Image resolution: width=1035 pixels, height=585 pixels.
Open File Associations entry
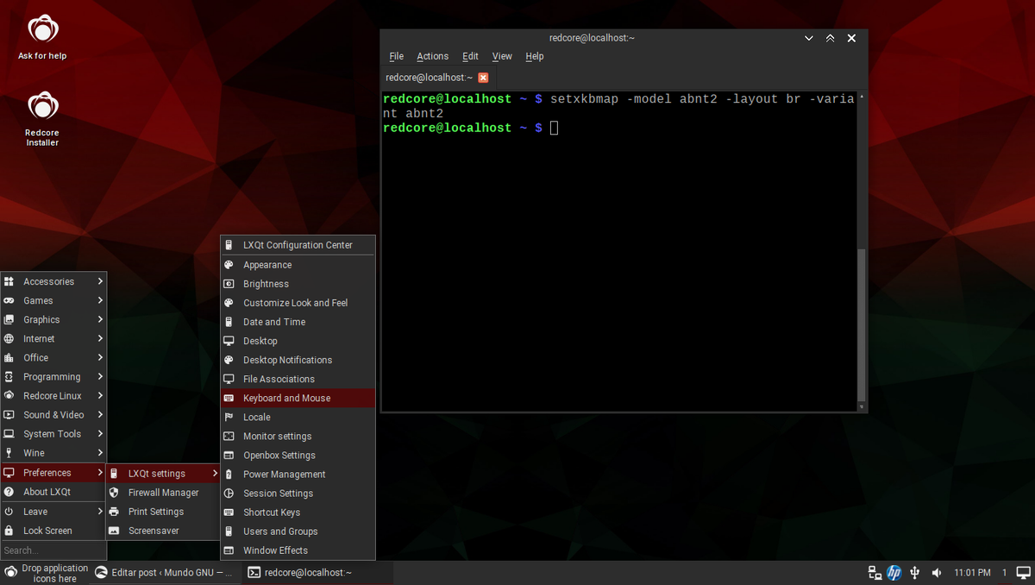click(x=298, y=379)
